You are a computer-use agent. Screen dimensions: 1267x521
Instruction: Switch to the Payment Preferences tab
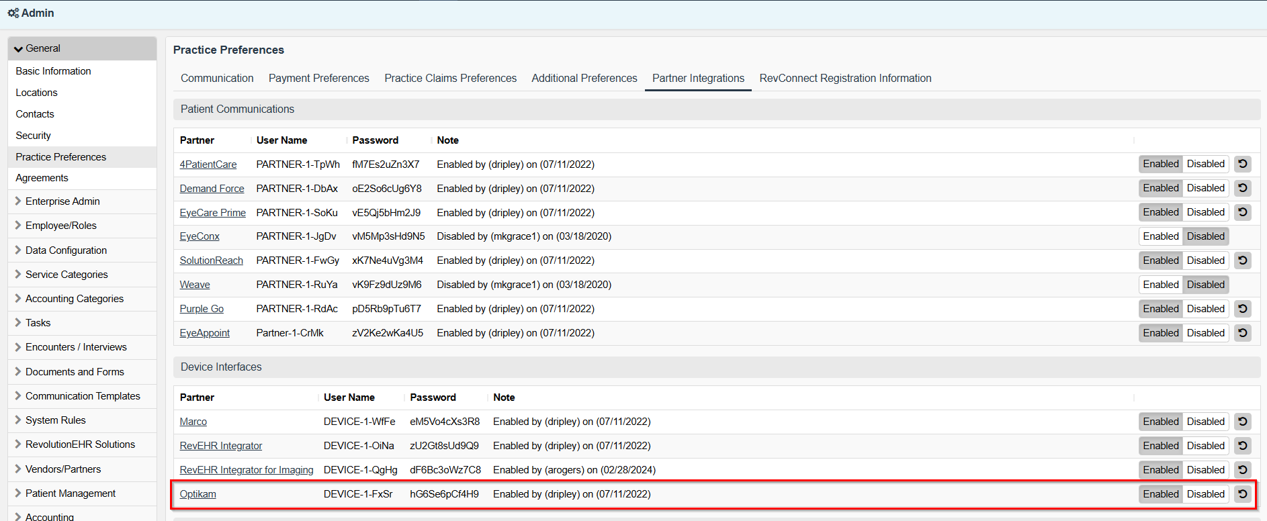[318, 79]
